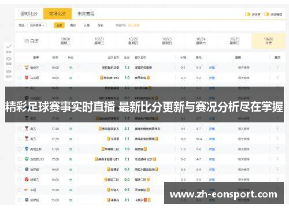Open 详情 link for the 19:00 match
The height and width of the screenshot is (209, 289).
tap(212, 68)
